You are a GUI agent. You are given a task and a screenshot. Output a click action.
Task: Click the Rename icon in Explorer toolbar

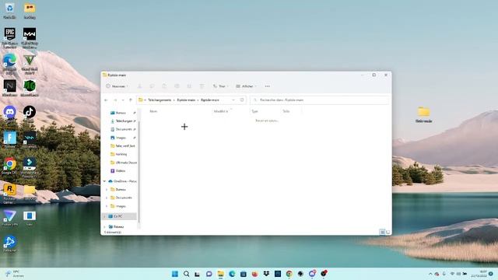[177, 86]
